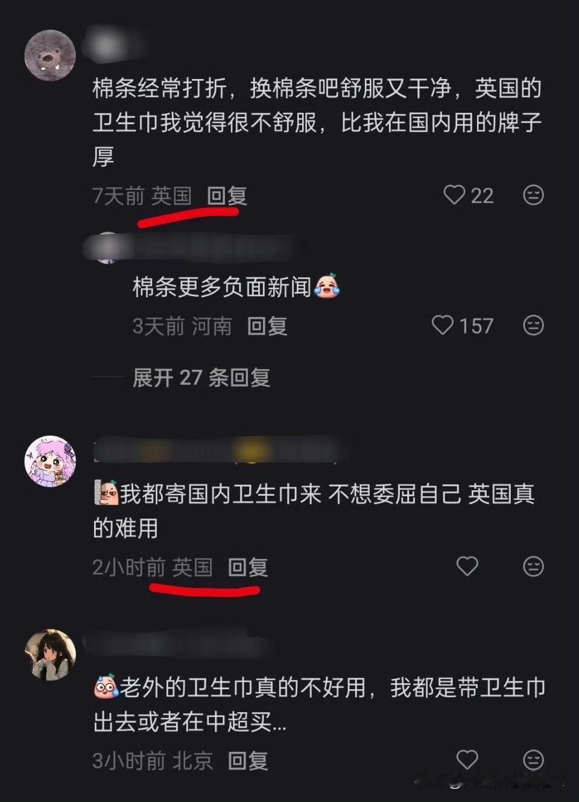Click the dislike face on 2小时前 comment
579x802 pixels.
click(x=533, y=566)
